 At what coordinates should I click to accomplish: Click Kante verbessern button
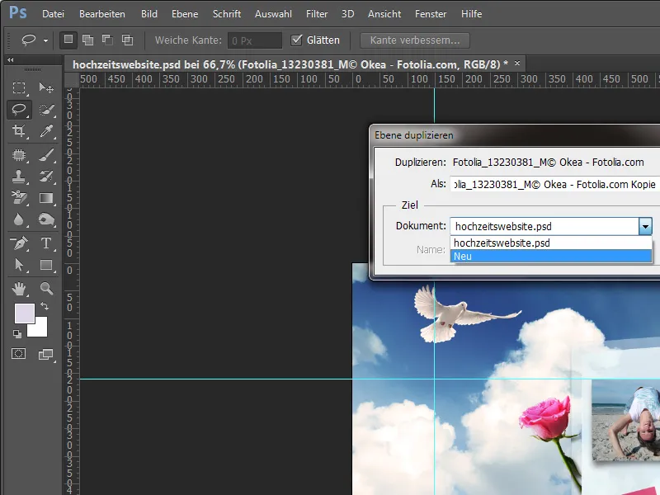click(415, 40)
